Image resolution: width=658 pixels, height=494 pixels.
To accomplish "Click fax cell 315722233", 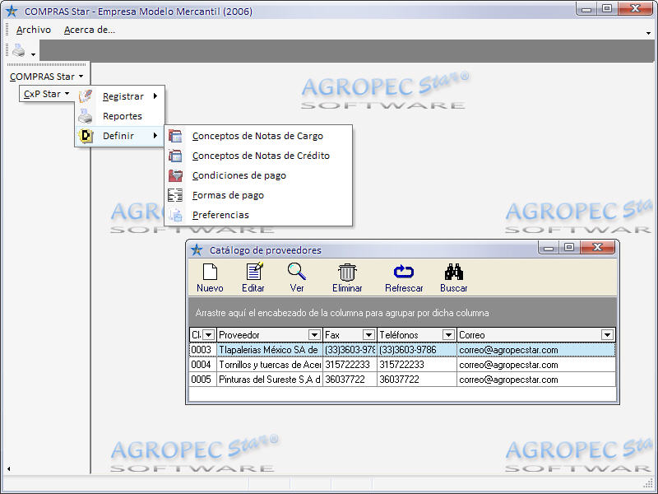I will pyautogui.click(x=350, y=365).
